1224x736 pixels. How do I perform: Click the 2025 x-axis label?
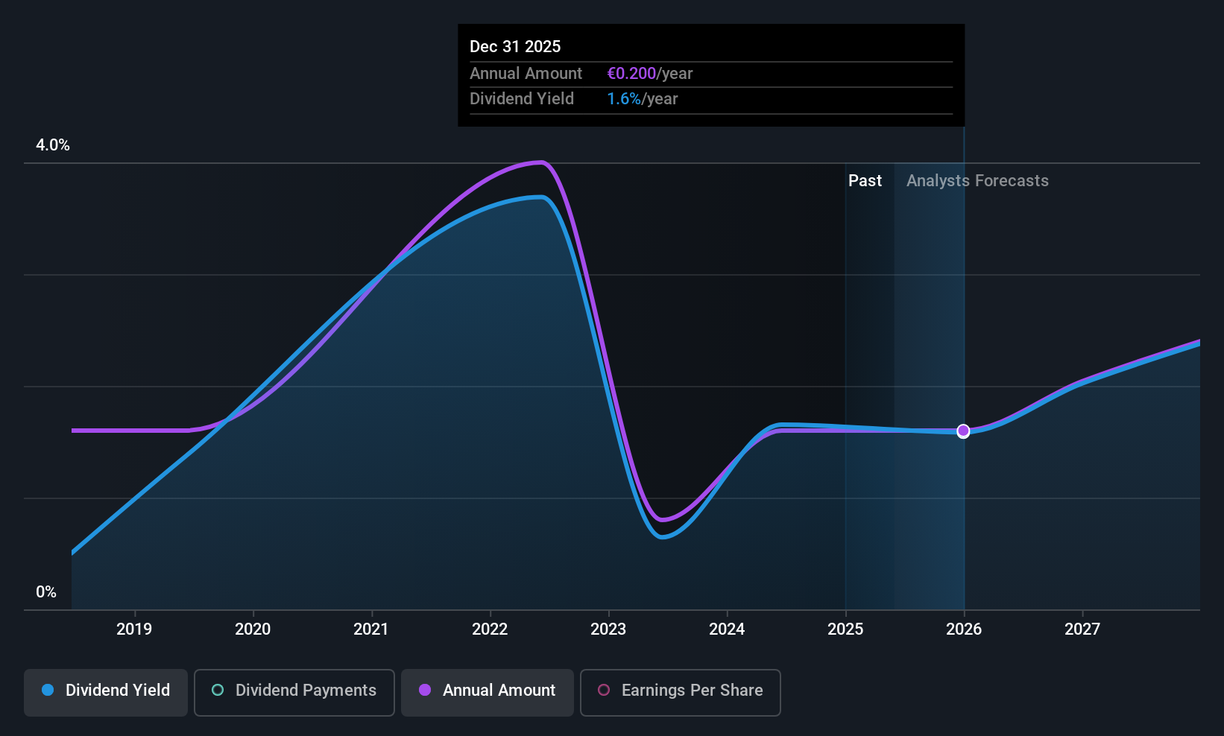pos(845,629)
